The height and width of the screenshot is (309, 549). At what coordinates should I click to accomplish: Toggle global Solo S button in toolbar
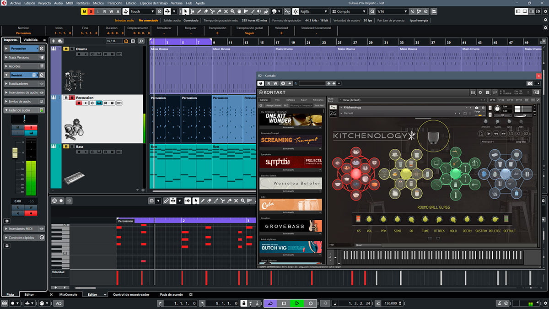coord(91,11)
